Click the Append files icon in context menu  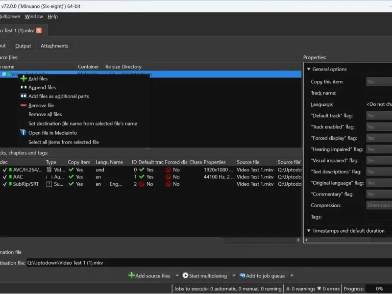(x=24, y=87)
